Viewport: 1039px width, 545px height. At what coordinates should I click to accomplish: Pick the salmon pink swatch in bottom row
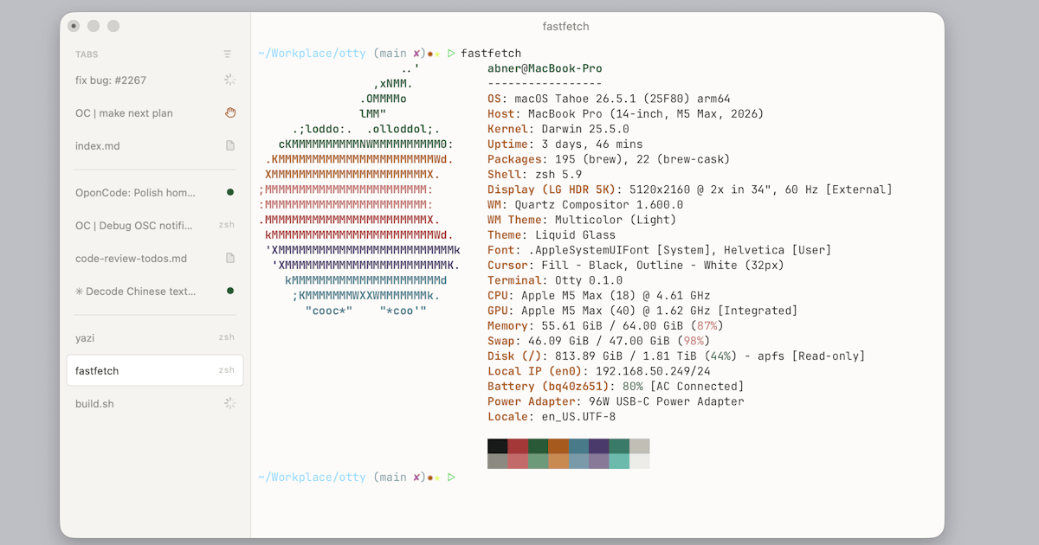tap(518, 461)
